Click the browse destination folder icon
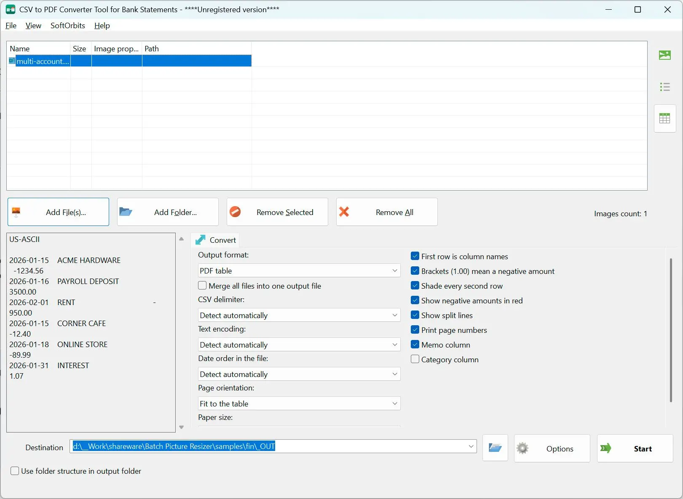 point(495,448)
